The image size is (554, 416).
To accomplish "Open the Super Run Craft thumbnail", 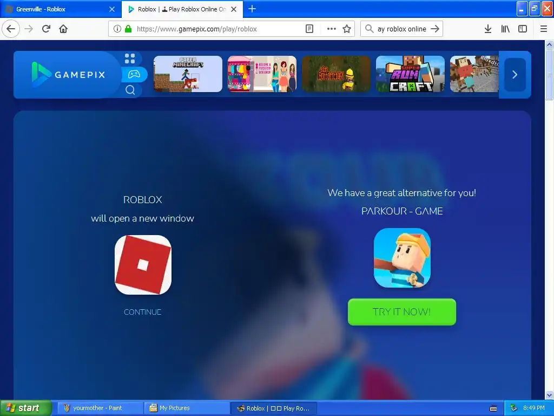I will tap(410, 74).
